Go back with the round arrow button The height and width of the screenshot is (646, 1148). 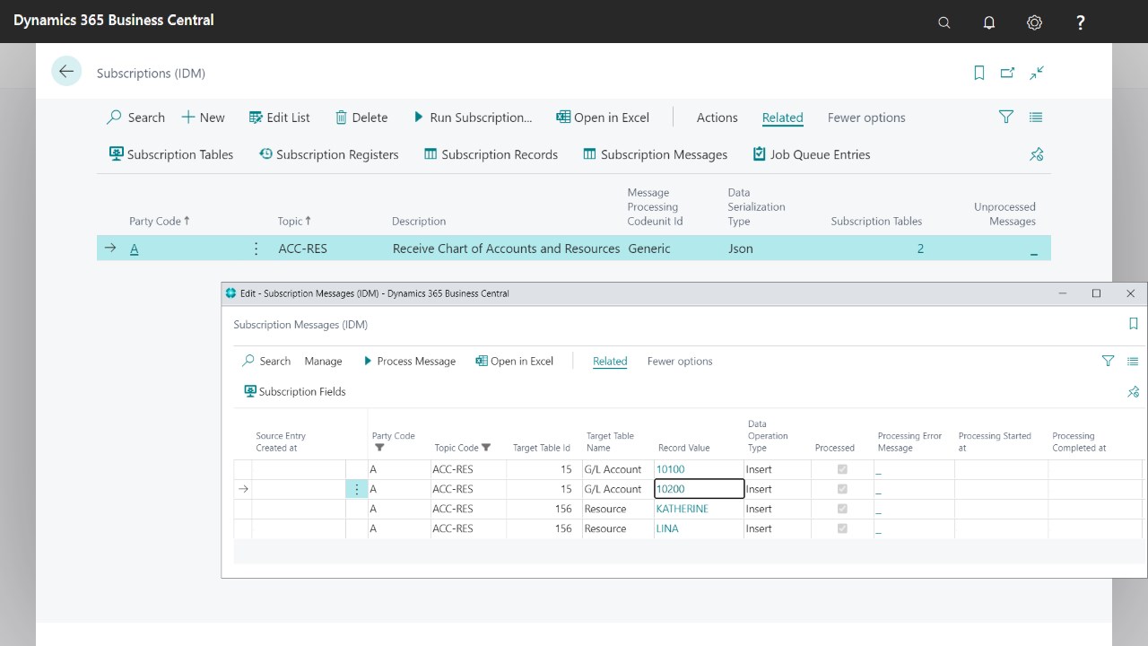[66, 72]
